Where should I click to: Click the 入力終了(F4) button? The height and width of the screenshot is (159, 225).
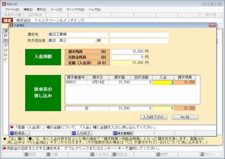tap(153, 118)
